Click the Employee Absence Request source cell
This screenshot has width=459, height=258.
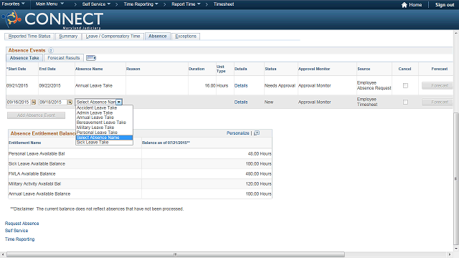(374, 85)
